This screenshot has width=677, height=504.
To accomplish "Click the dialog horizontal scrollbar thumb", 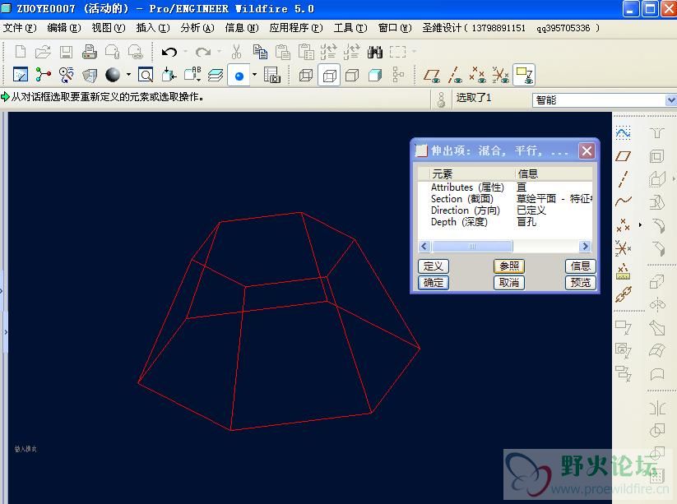I will [472, 247].
